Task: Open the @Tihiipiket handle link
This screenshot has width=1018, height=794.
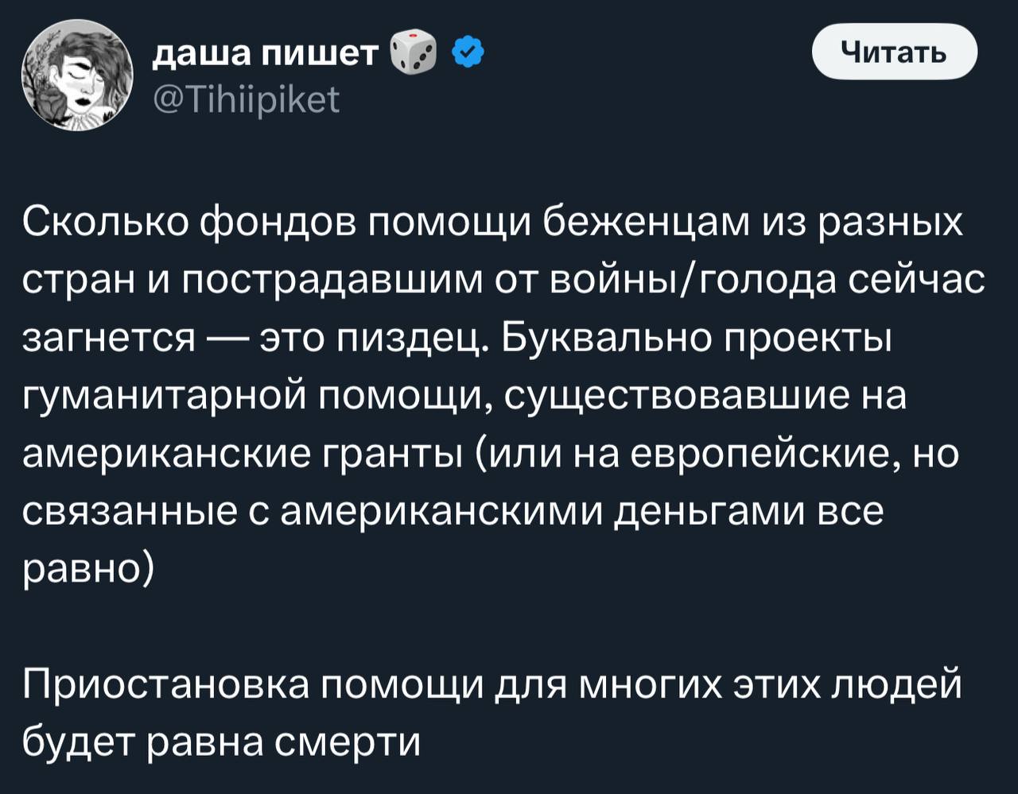Action: click(245, 100)
